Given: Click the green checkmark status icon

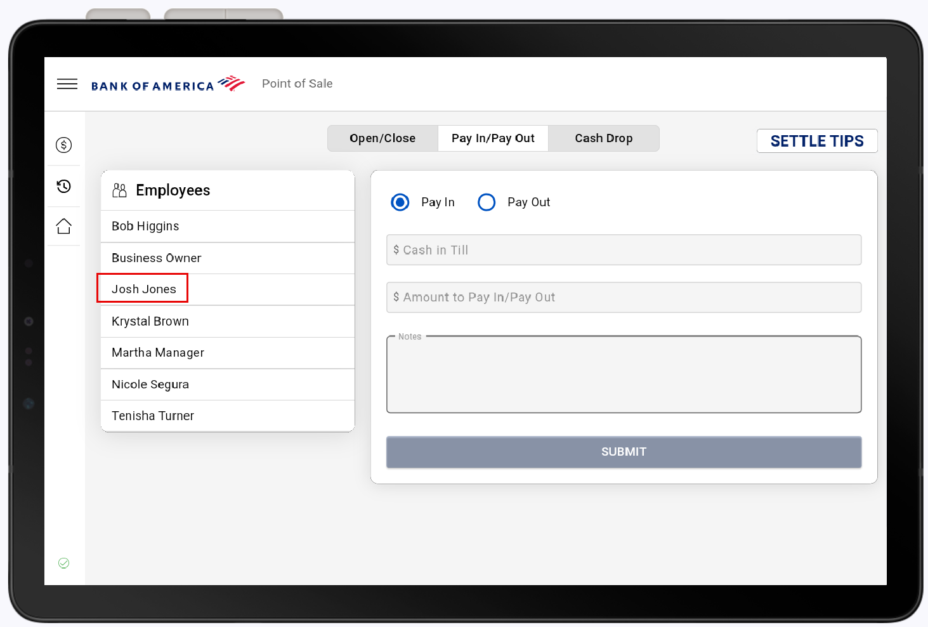Looking at the screenshot, I should (63, 563).
